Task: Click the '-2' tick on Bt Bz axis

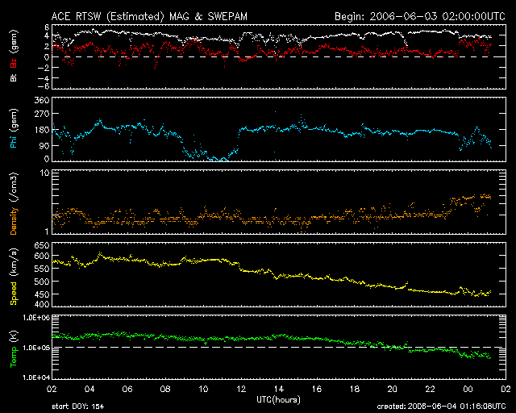Action: click(x=44, y=68)
